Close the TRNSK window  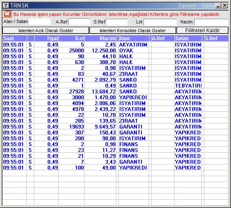[x=225, y=5]
